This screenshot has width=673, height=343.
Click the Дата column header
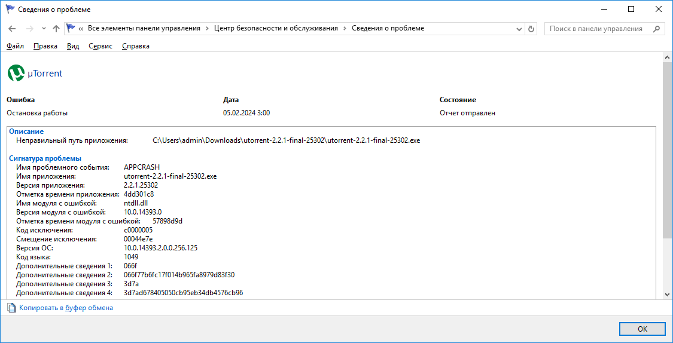coord(231,100)
